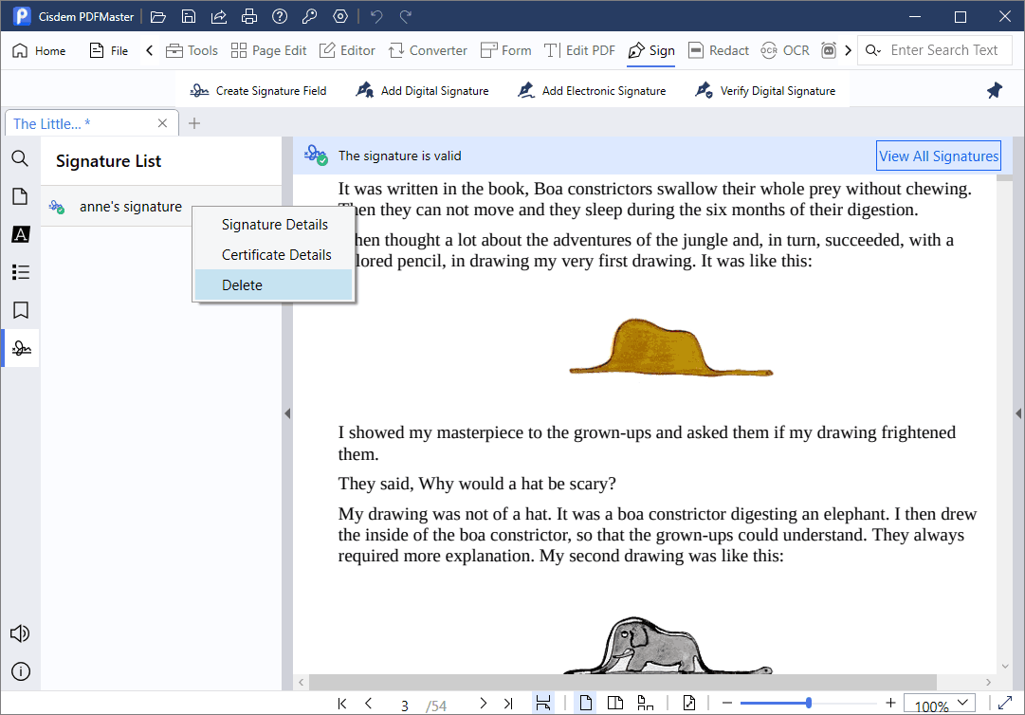Open the Converter ribbon tab
The height and width of the screenshot is (715, 1025).
click(429, 50)
